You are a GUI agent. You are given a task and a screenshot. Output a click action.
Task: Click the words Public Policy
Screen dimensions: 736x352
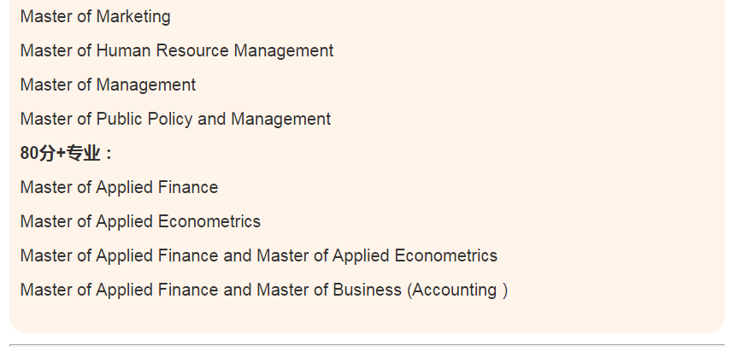click(144, 120)
